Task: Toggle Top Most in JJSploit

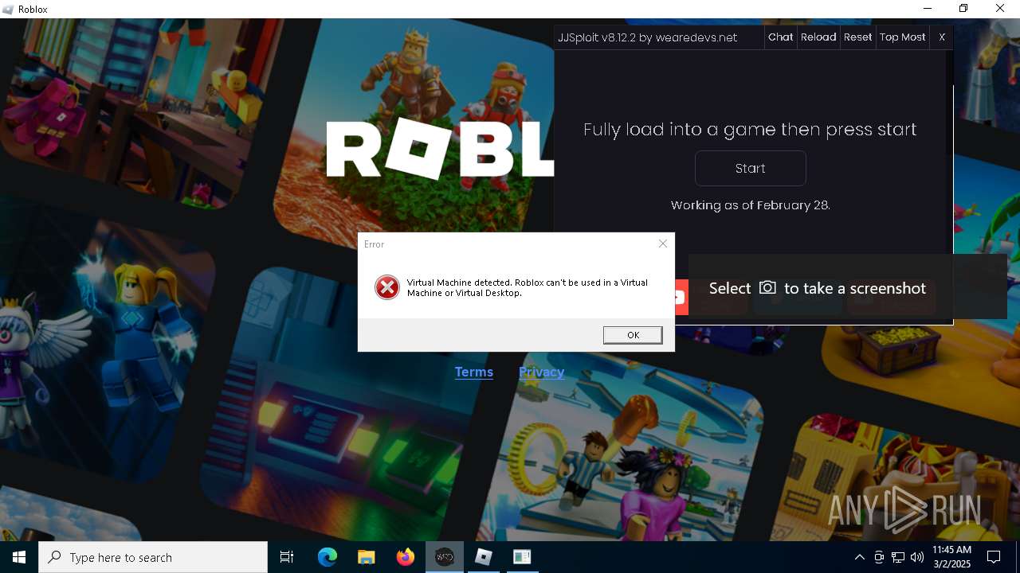Action: 902,37
